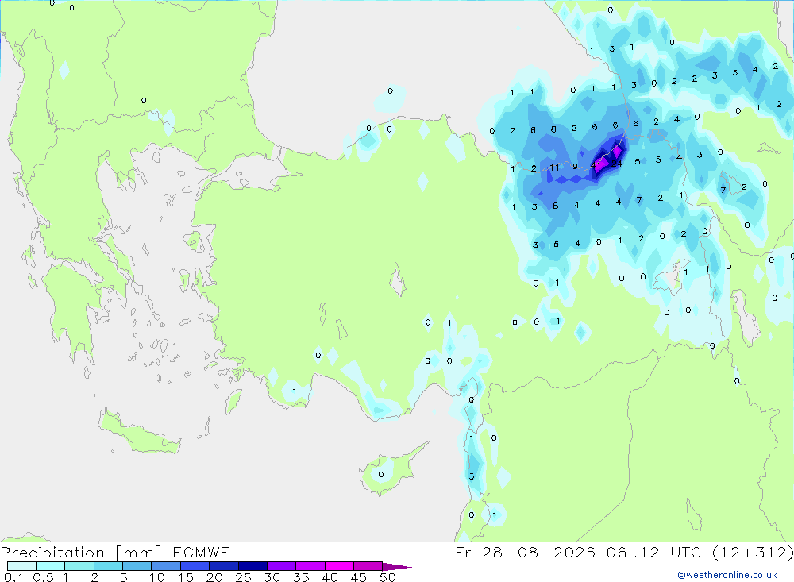Click the weatheronline.co.uk link
Image resolution: width=794 pixels, height=582 pixels.
pyautogui.click(x=727, y=575)
